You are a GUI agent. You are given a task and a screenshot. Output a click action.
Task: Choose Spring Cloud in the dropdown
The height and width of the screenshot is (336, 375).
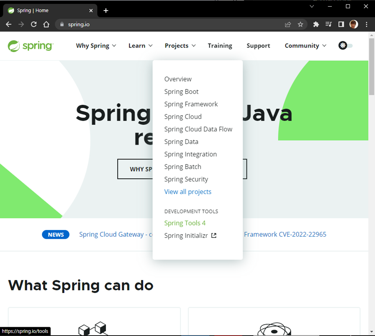[x=183, y=116]
